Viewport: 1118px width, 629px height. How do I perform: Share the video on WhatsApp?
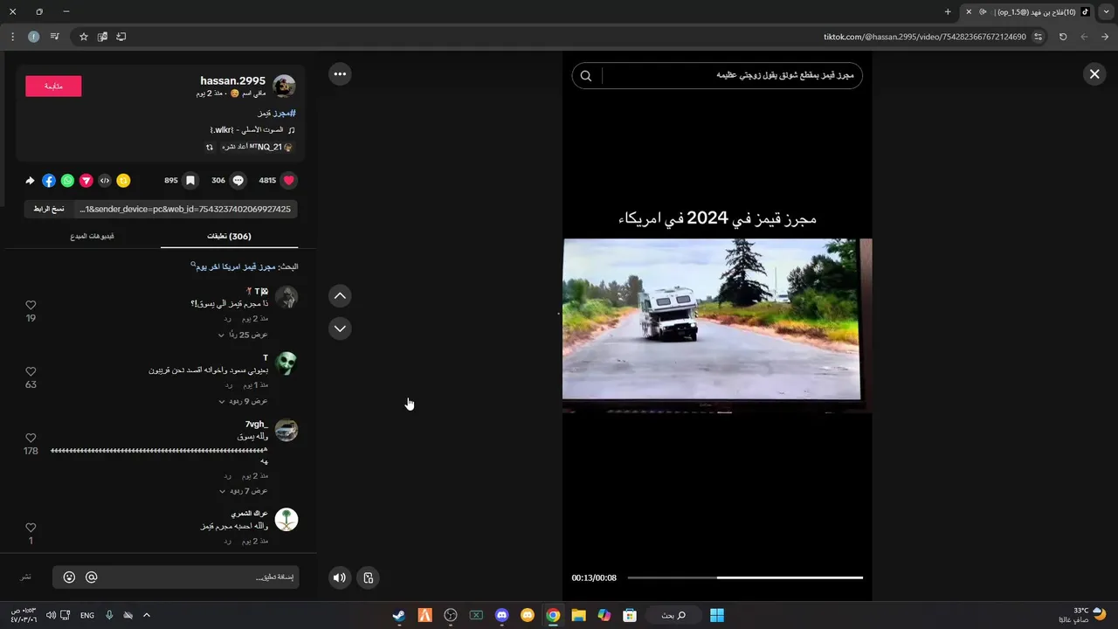pos(67,181)
